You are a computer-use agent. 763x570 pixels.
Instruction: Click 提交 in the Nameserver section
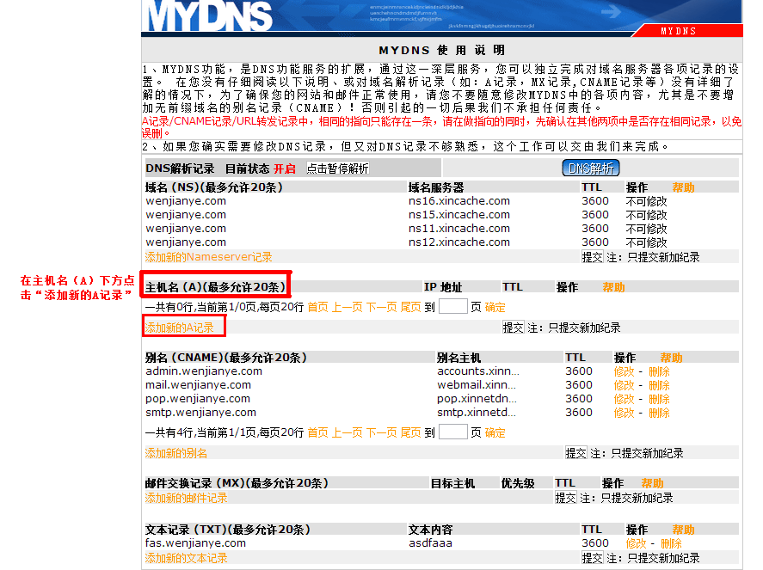point(592,256)
